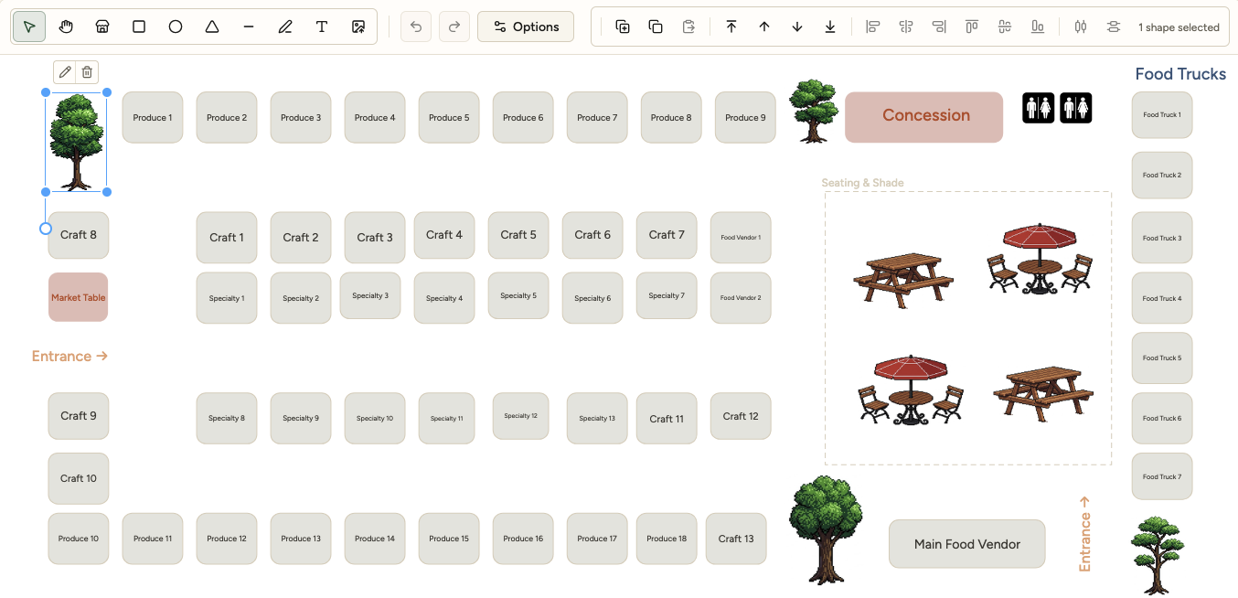Undo the last action
Viewport: 1238px width, 598px height.
tap(416, 27)
